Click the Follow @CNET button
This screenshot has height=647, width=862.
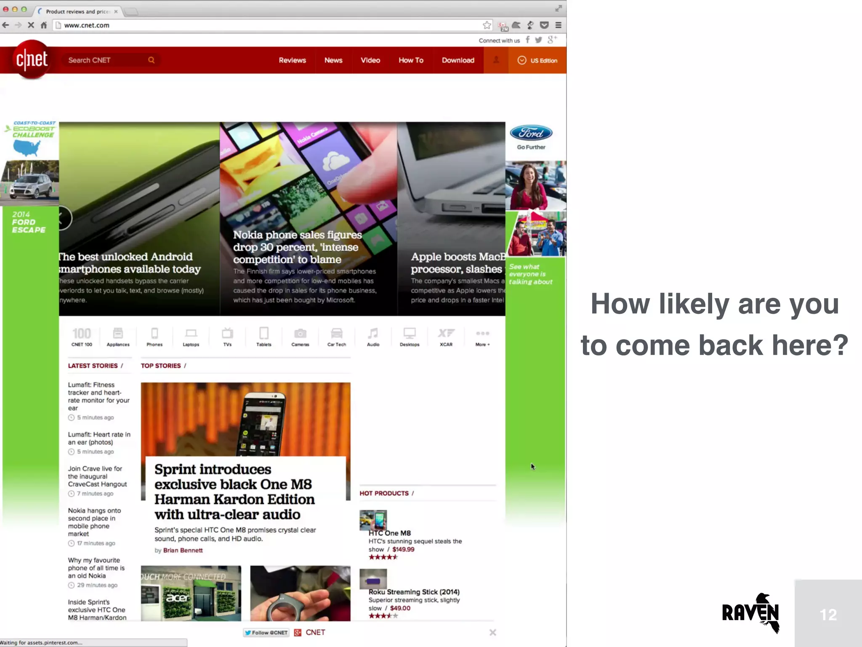pos(266,633)
